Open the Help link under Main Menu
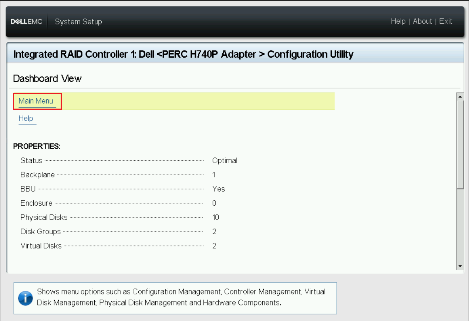The image size is (469, 321). pos(26,119)
